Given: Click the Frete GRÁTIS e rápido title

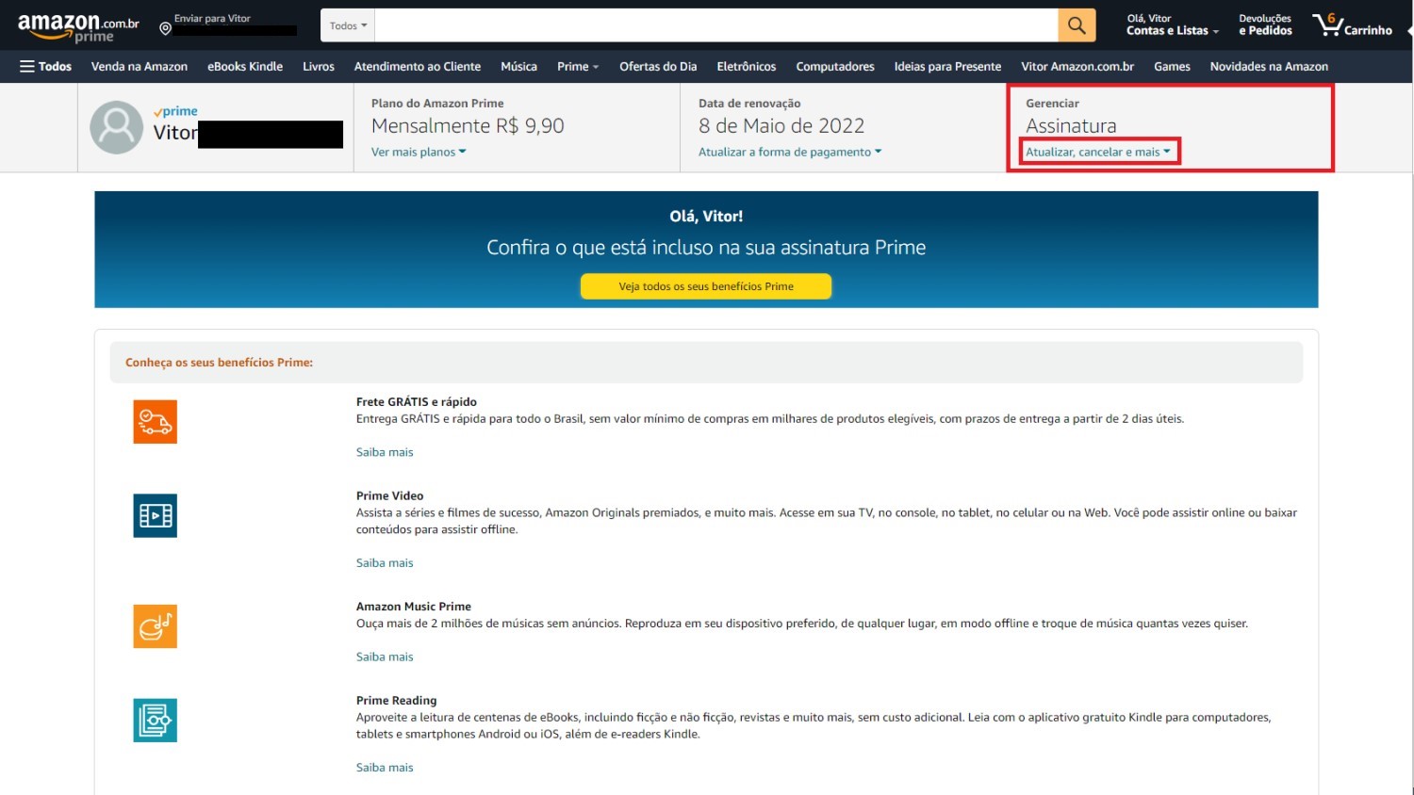Looking at the screenshot, I should (x=416, y=401).
